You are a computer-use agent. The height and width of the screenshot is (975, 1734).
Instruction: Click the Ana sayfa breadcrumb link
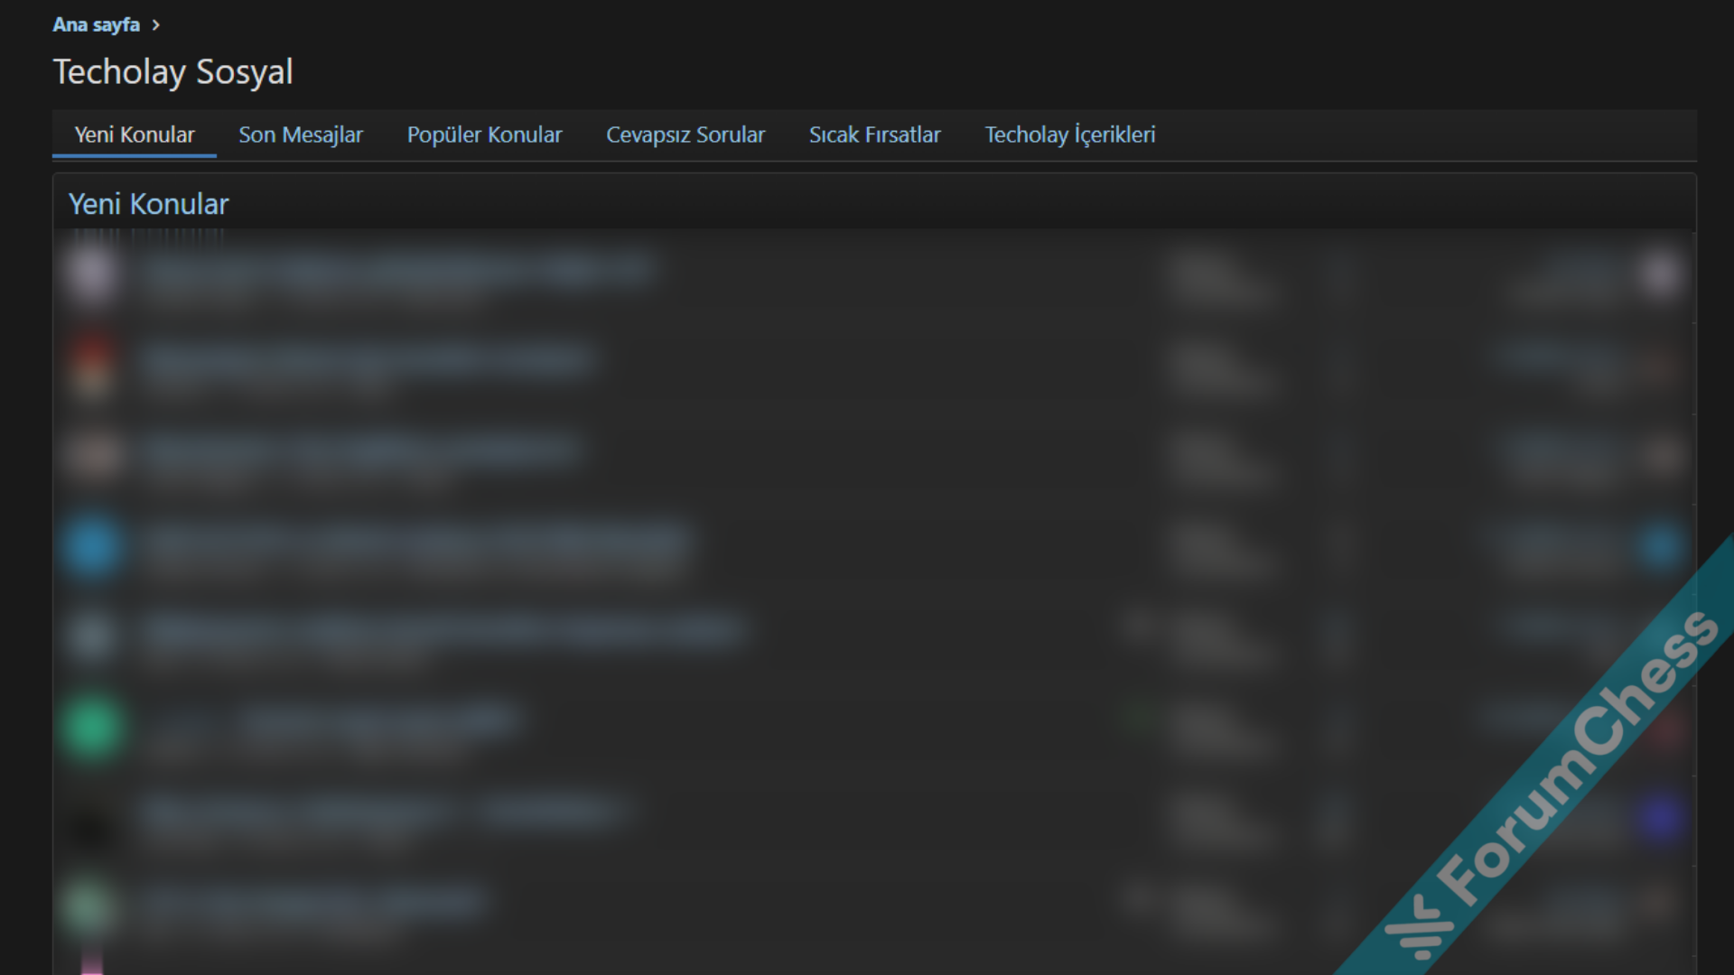click(x=96, y=24)
